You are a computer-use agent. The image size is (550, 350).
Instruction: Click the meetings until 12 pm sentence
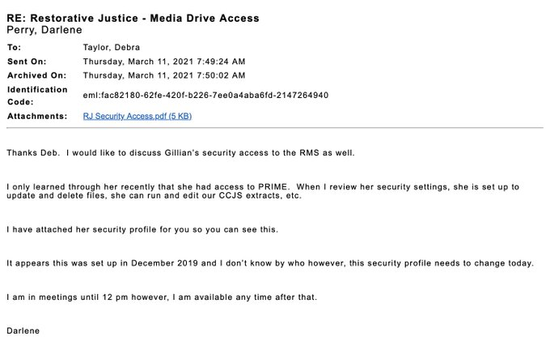tap(162, 297)
